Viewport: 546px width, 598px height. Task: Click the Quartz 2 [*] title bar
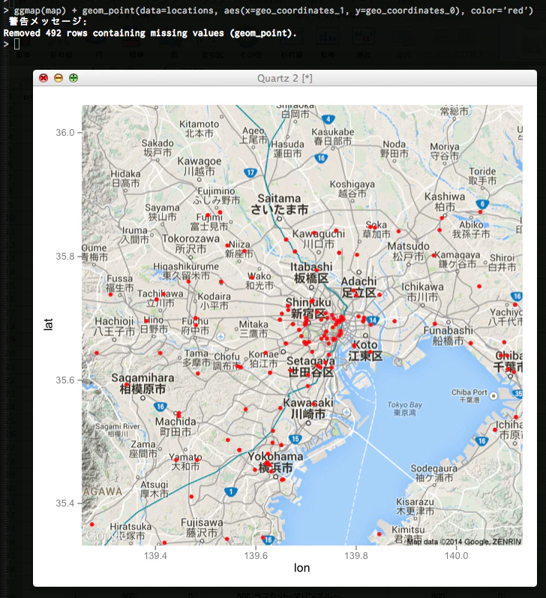pos(285,78)
